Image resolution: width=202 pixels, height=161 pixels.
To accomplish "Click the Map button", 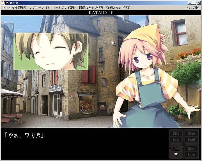I will (191, 149).
